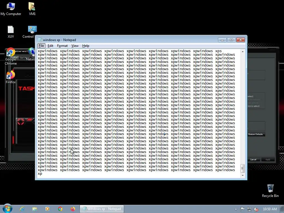Select the My Computer desktop icon
This screenshot has width=284, height=213.
point(11,9)
